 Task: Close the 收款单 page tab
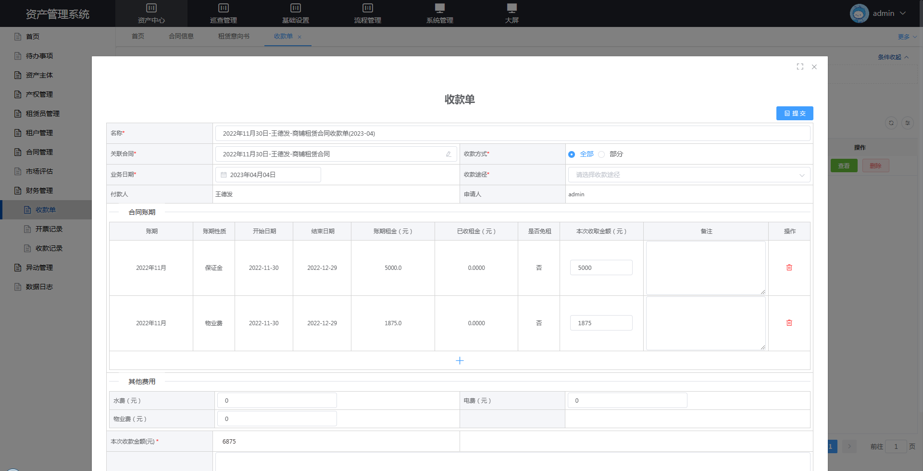click(x=299, y=37)
